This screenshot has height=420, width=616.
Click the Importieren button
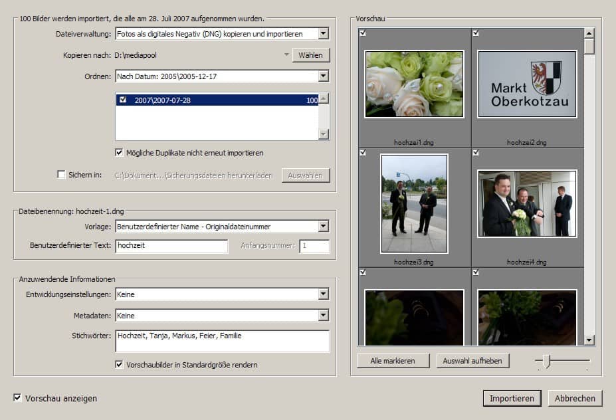click(x=512, y=399)
